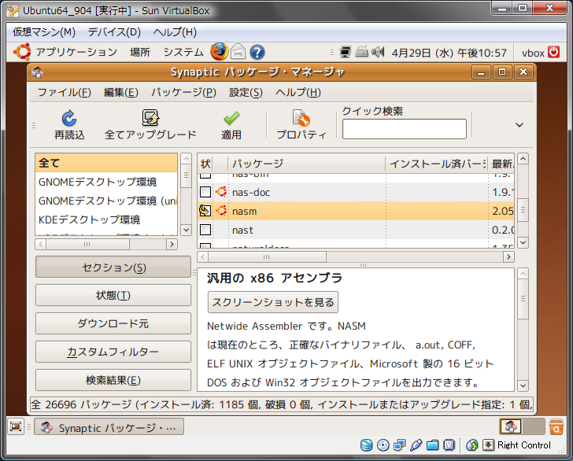Screen dimensions: 573x461
Task: Click package list scroll-up arrow
Action: 523,159
